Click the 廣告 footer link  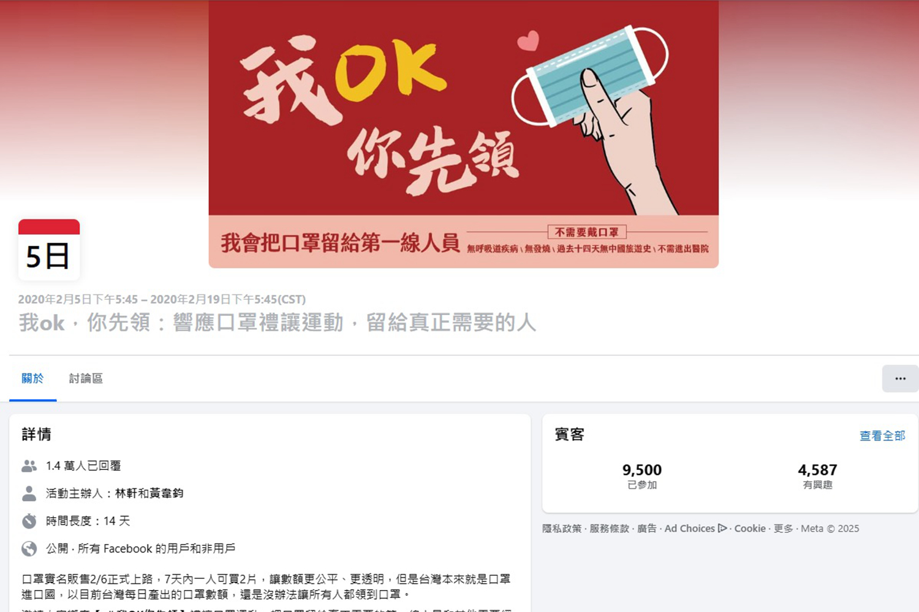(647, 528)
